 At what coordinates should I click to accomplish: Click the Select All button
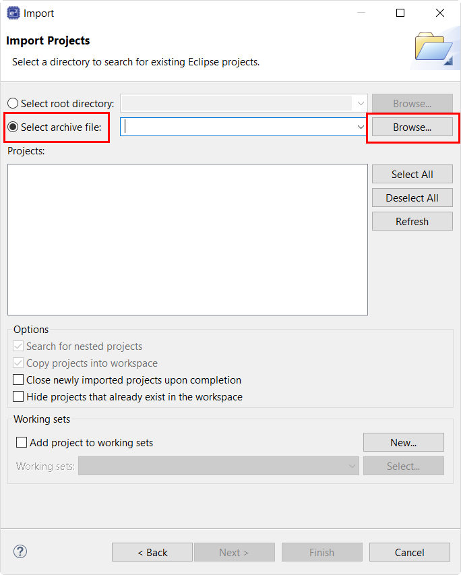(x=412, y=174)
